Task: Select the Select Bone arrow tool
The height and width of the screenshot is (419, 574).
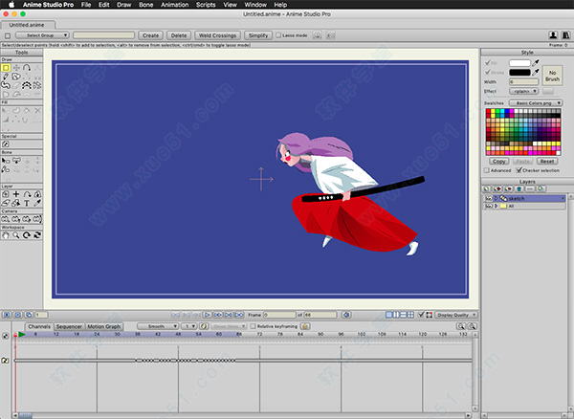Action: [6, 161]
